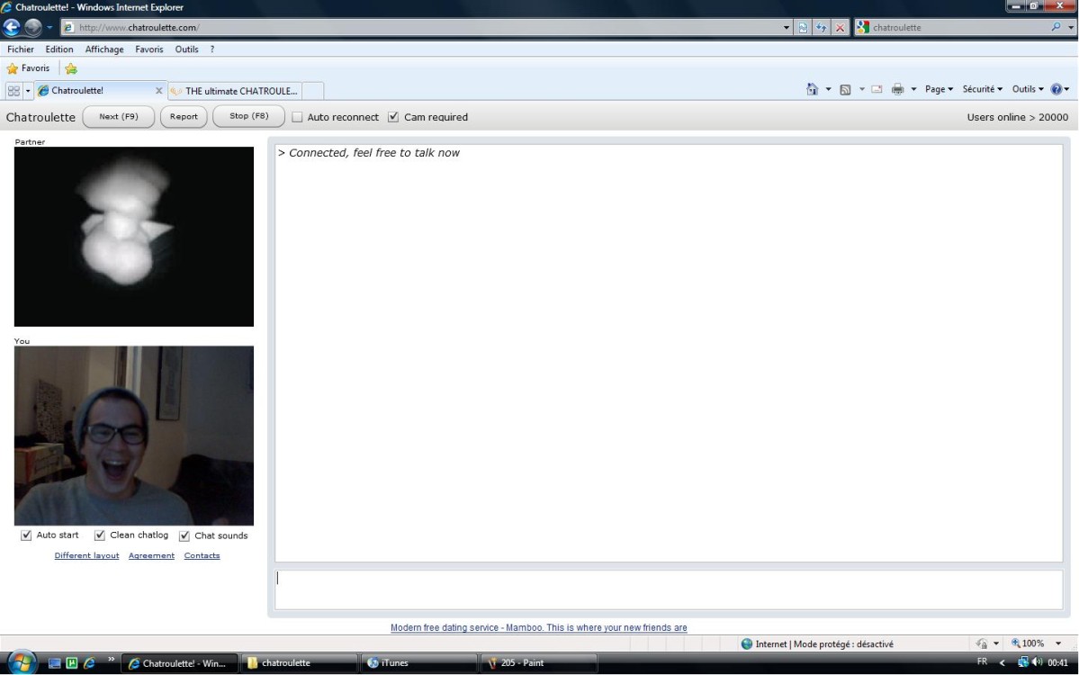Open the Windows Start menu orb
This screenshot has width=1079, height=675.
coord(22,663)
